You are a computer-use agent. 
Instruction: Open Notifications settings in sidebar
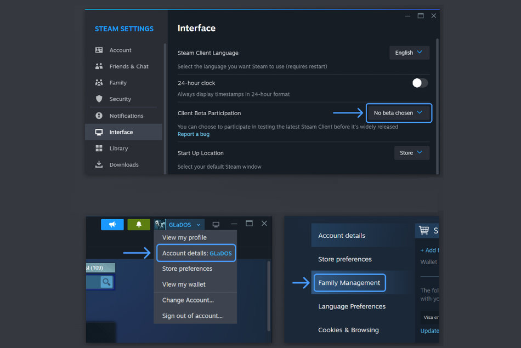[x=123, y=116]
